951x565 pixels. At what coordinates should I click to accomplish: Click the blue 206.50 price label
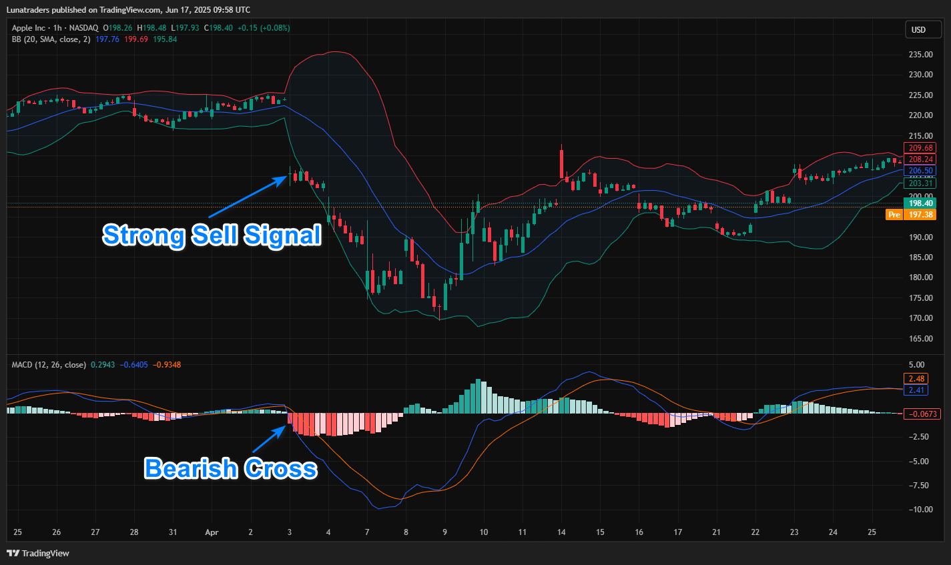[920, 171]
